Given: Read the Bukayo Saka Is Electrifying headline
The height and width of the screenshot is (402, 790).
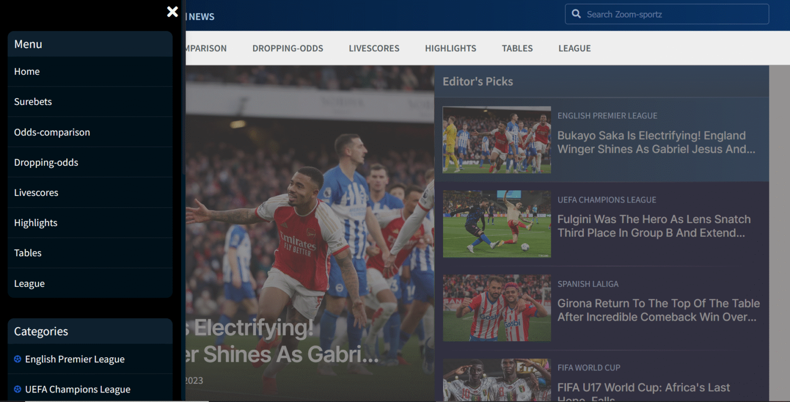Looking at the screenshot, I should coord(656,142).
